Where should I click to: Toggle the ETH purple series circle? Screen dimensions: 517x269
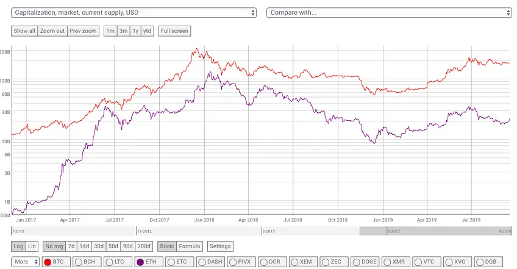[x=140, y=262]
